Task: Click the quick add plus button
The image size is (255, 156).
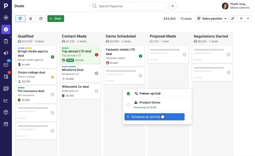Action: tap(172, 6)
